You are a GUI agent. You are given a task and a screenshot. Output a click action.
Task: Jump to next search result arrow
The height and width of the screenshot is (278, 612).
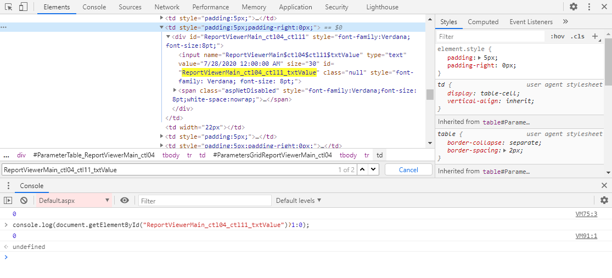pyautogui.click(x=374, y=169)
